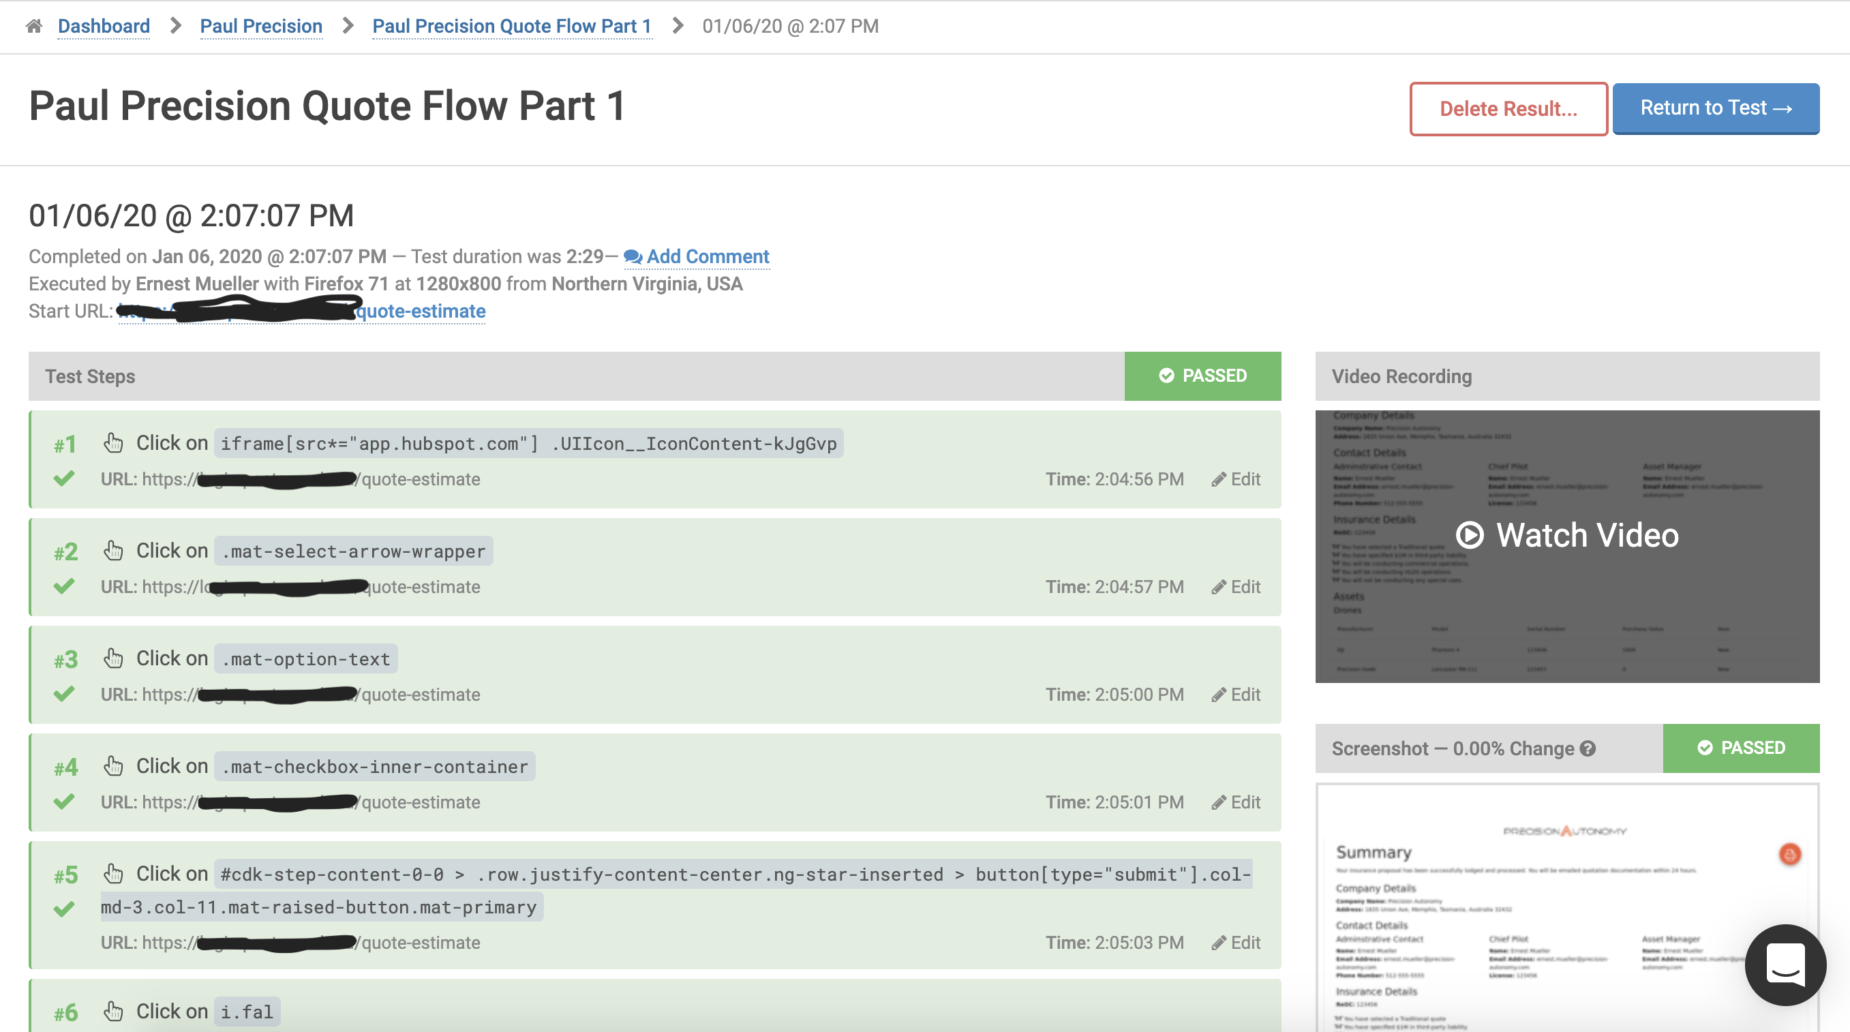
Task: Click the home icon in breadcrumb
Action: pos(34,27)
